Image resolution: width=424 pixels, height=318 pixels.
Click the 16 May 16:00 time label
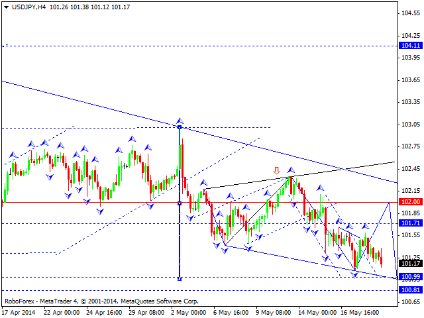[x=358, y=311]
